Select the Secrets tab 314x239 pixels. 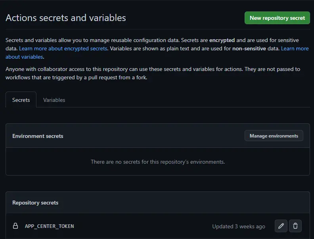[x=21, y=100]
